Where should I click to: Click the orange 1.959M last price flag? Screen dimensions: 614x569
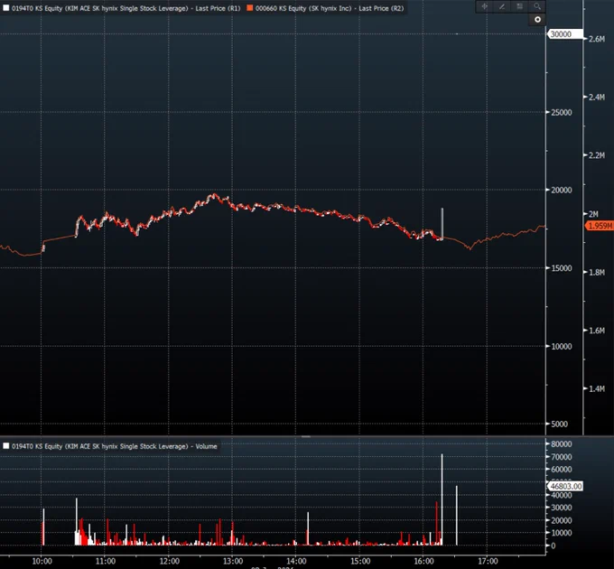600,226
